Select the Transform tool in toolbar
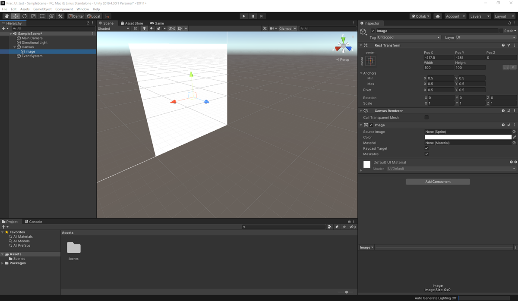 pyautogui.click(x=51, y=16)
